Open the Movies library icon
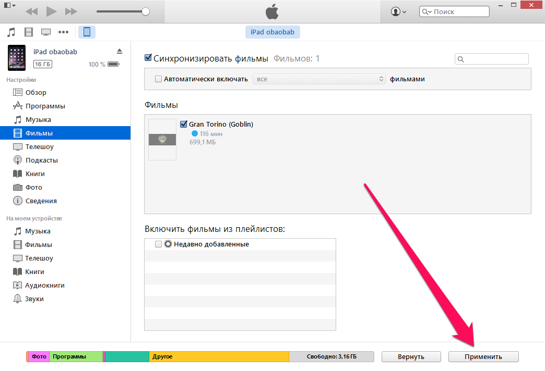This screenshot has height=371, width=545. point(29,32)
